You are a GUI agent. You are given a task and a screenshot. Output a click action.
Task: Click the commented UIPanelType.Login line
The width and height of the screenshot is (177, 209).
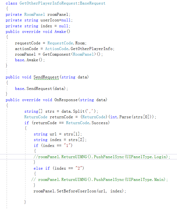pyautogui.click(x=102, y=157)
